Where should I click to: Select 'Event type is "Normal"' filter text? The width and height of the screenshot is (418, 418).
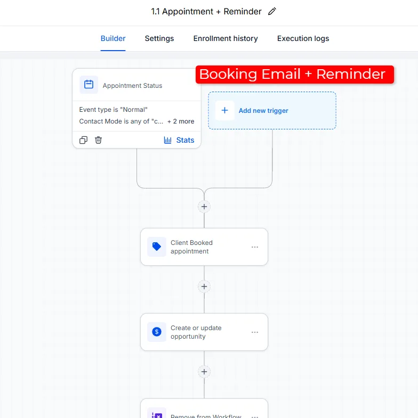tap(113, 110)
